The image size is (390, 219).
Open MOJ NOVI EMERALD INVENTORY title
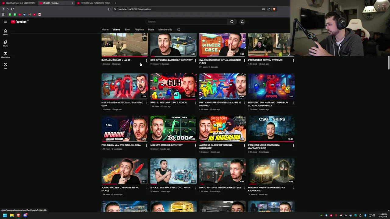tap(166, 145)
